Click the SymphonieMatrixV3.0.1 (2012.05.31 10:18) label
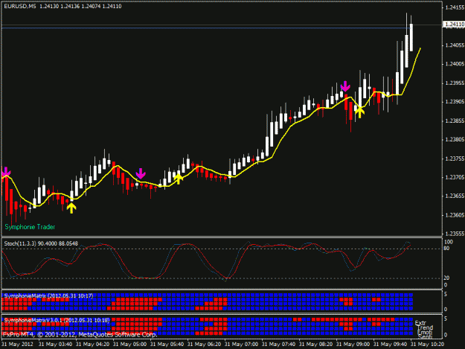The height and width of the screenshot is (349, 465). point(57,320)
